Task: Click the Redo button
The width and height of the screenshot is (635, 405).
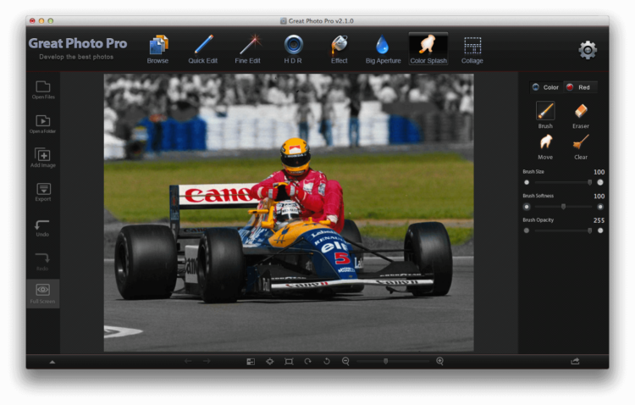Action: (x=42, y=262)
